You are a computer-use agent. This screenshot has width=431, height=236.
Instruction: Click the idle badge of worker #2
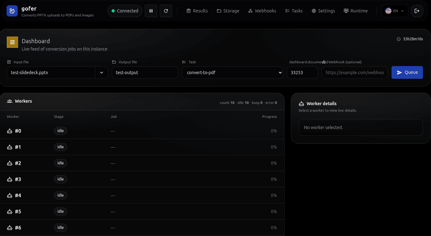click(61, 163)
